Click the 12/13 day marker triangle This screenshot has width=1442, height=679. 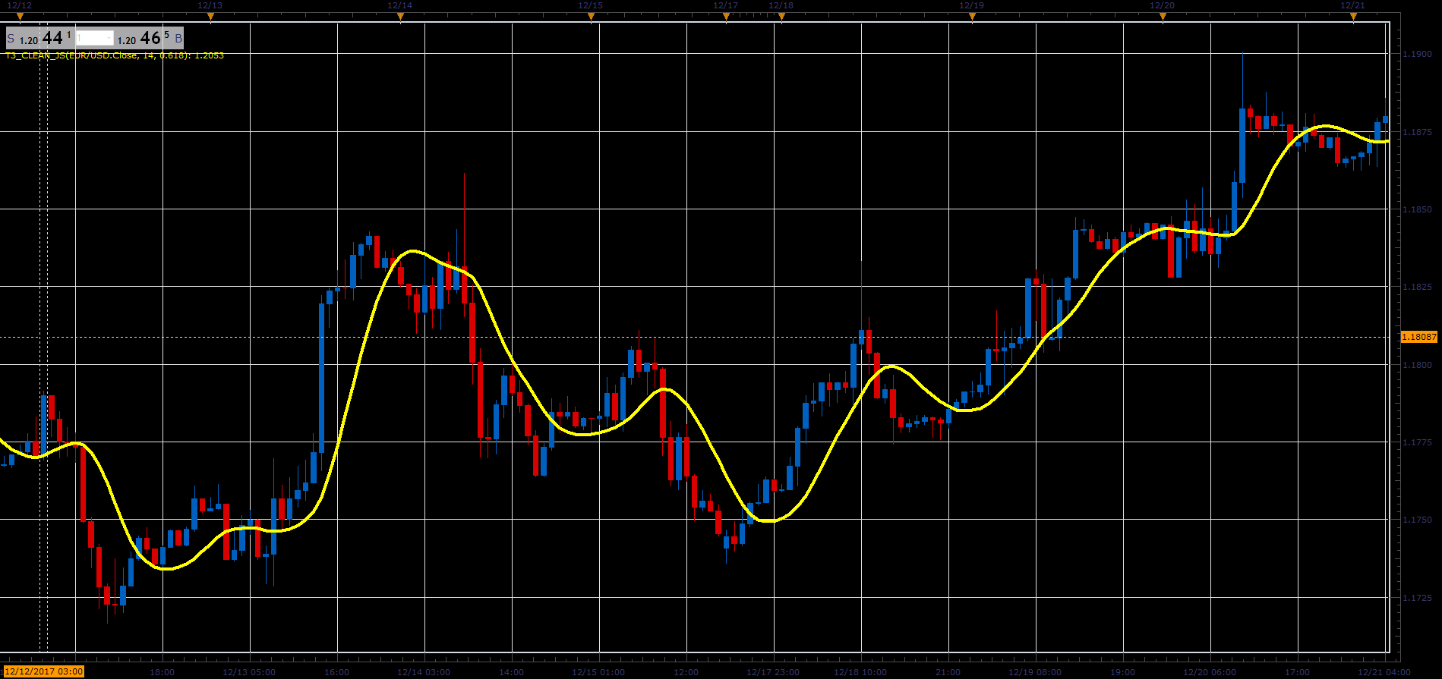click(211, 17)
